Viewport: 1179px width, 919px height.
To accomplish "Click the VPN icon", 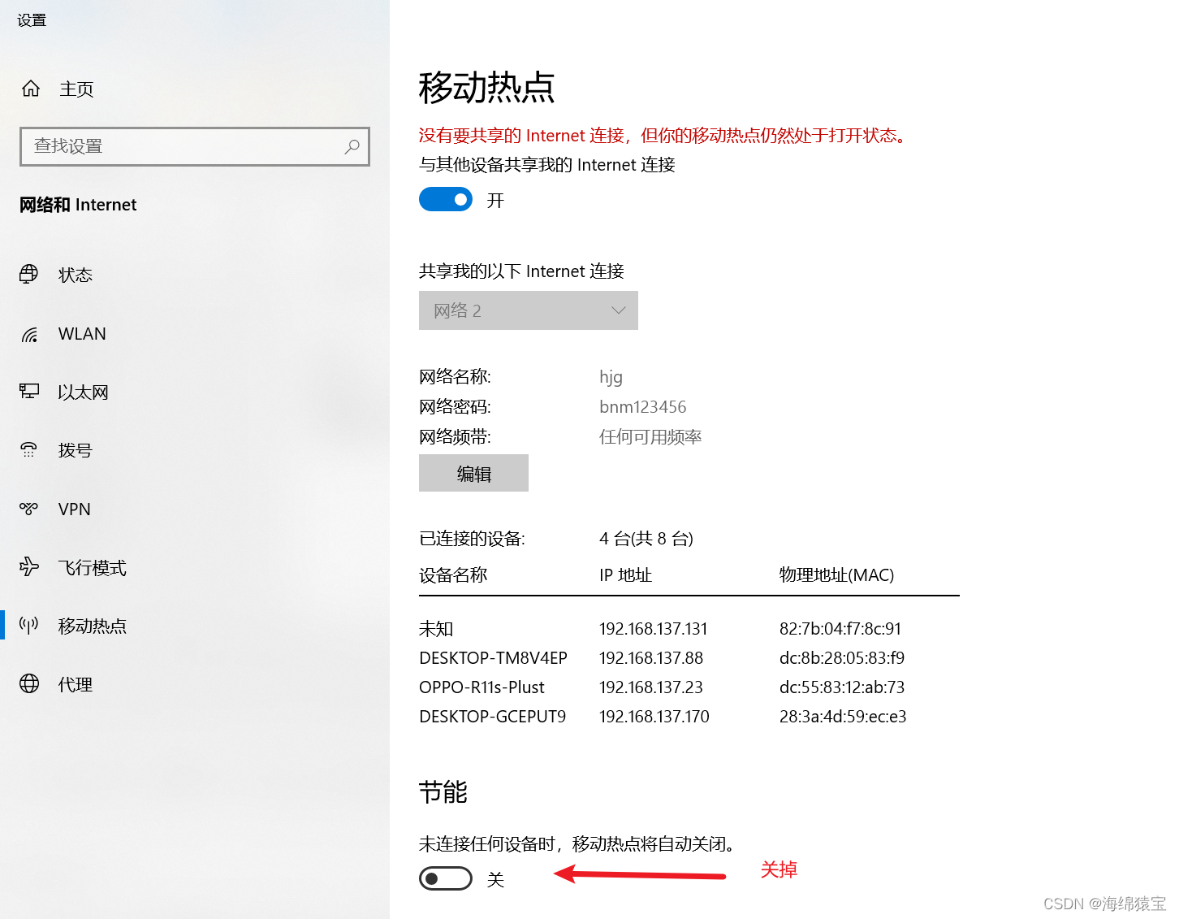I will point(29,509).
